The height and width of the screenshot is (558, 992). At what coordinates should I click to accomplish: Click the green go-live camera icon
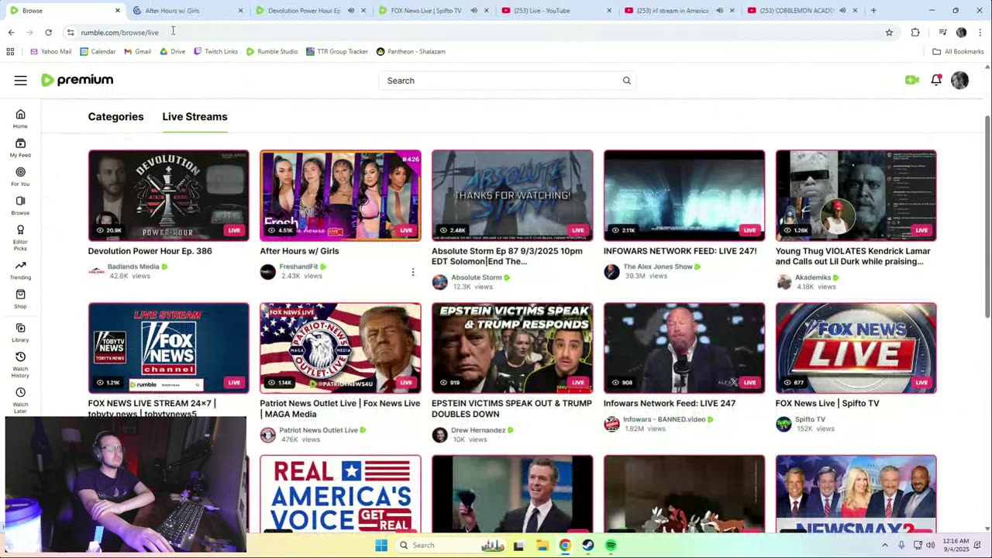coord(911,80)
